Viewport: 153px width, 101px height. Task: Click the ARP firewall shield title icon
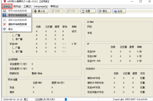pos(5,1)
